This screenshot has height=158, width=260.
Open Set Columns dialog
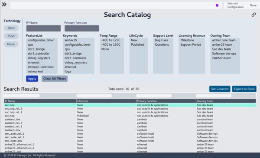[x=220, y=89]
